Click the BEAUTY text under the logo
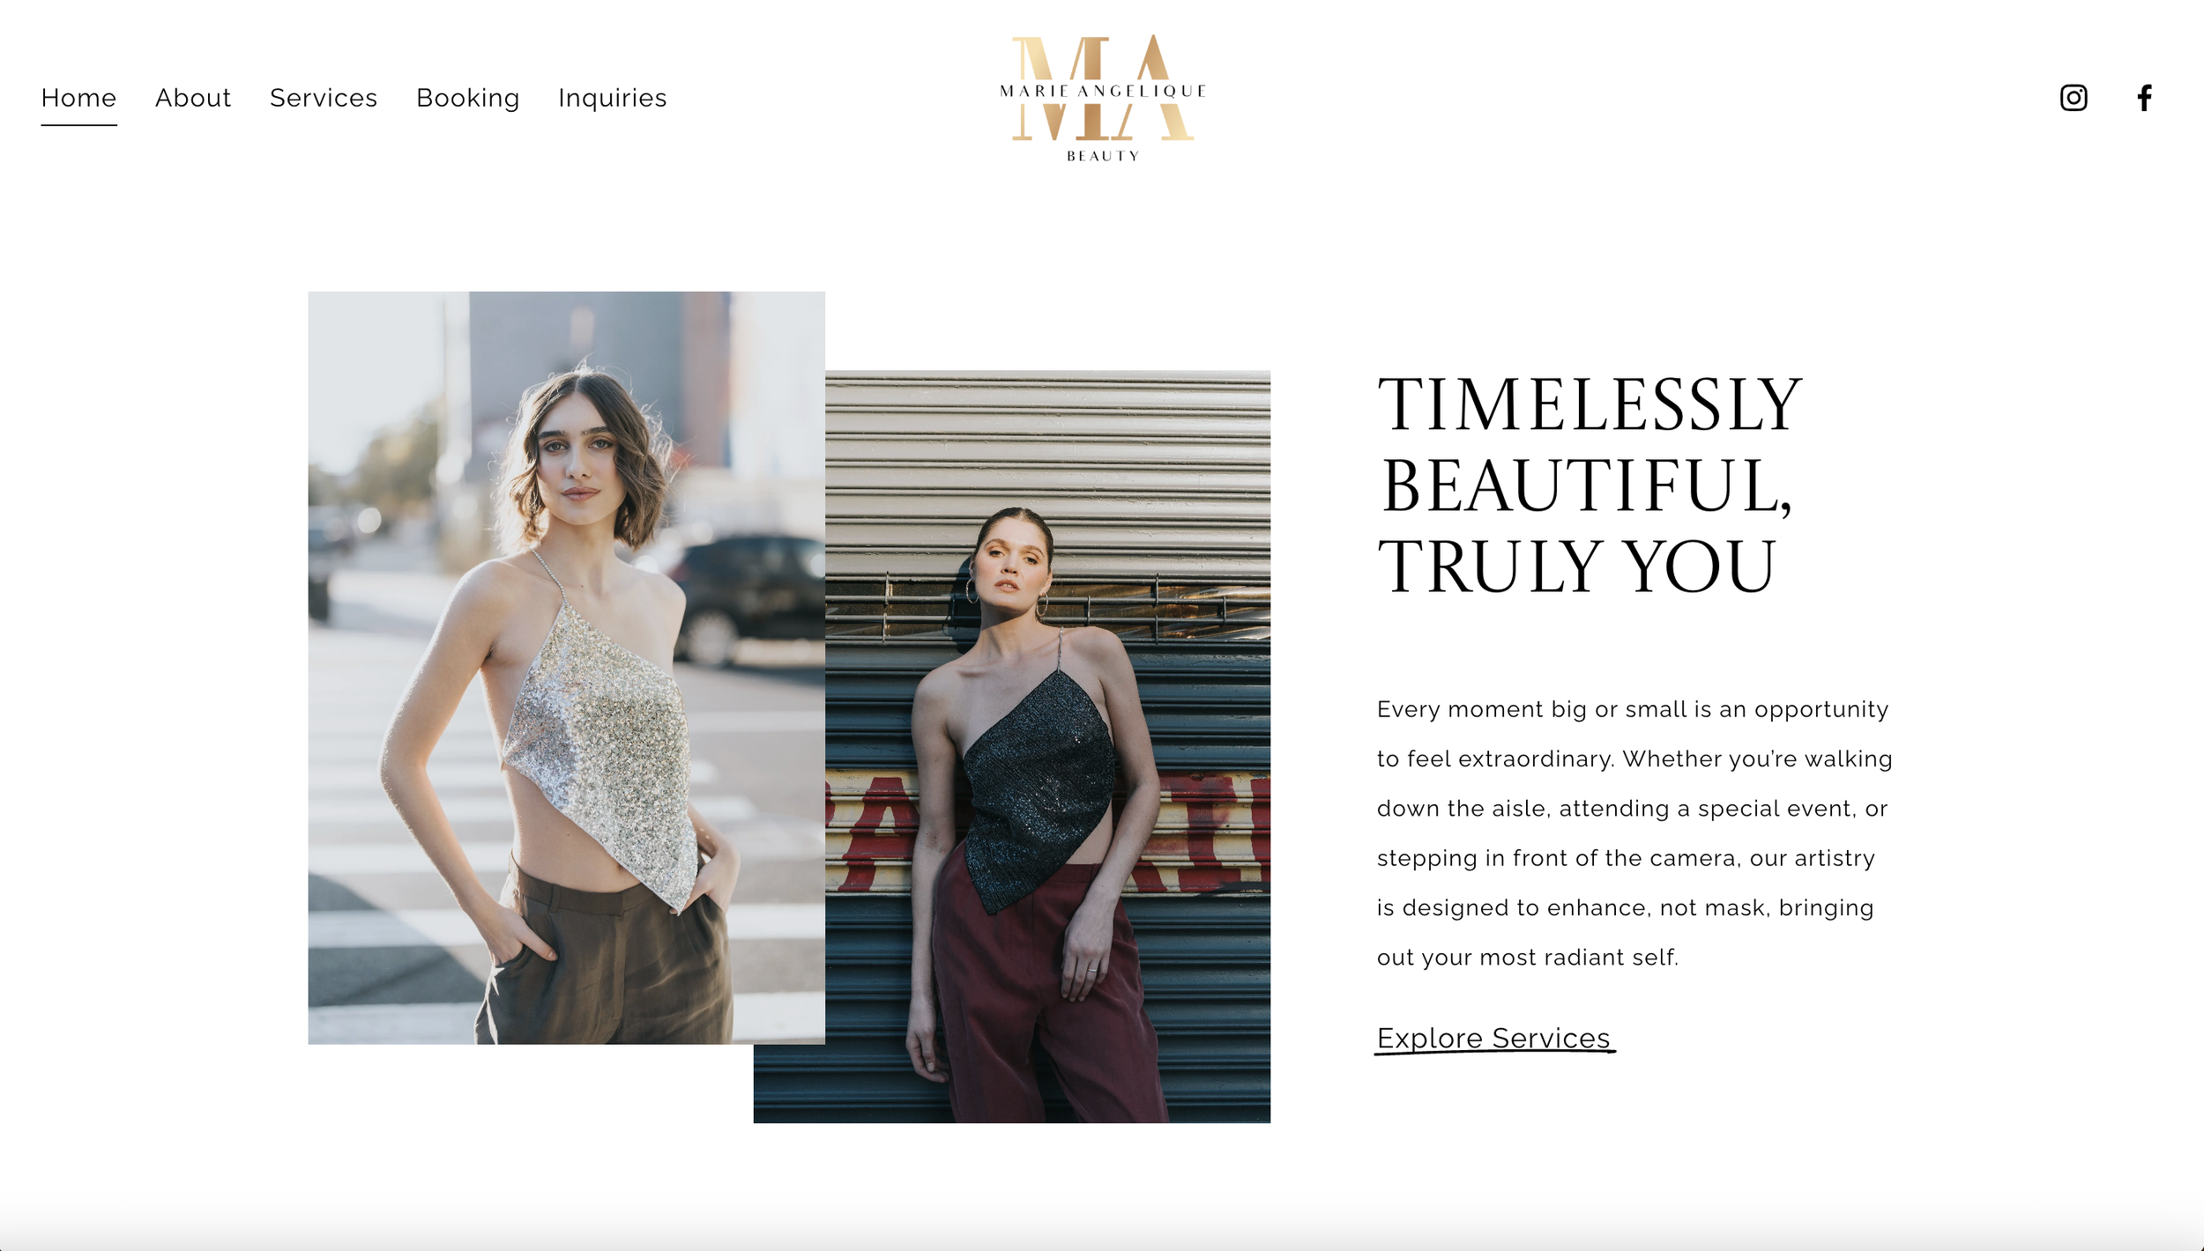Screen dimensions: 2204x1251 coord(1103,156)
